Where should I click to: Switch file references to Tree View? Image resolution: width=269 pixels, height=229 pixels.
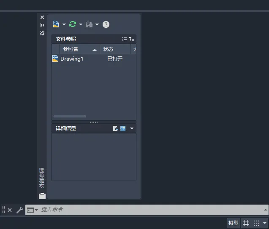coord(132,39)
